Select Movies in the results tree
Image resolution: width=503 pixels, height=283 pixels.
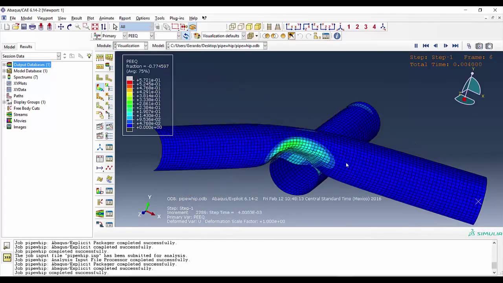tap(20, 121)
